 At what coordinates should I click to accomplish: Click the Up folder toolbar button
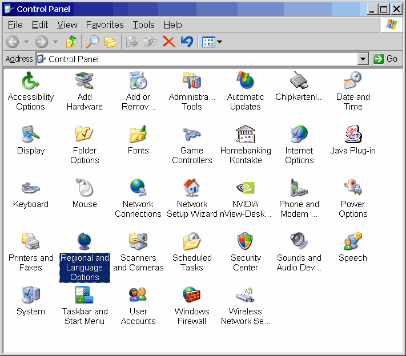71,42
